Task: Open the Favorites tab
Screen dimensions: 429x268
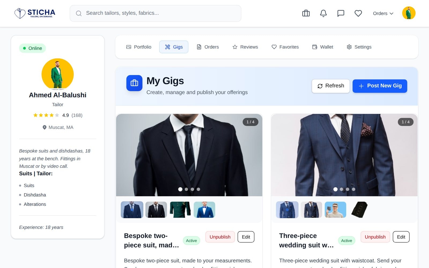Action: pyautogui.click(x=285, y=47)
